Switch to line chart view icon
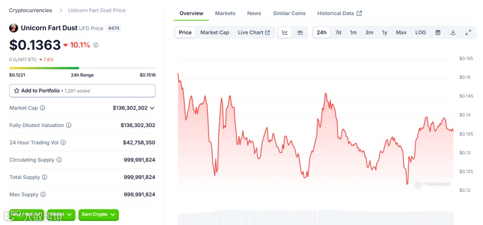Screen dimensions: 483x225 pyautogui.click(x=285, y=32)
